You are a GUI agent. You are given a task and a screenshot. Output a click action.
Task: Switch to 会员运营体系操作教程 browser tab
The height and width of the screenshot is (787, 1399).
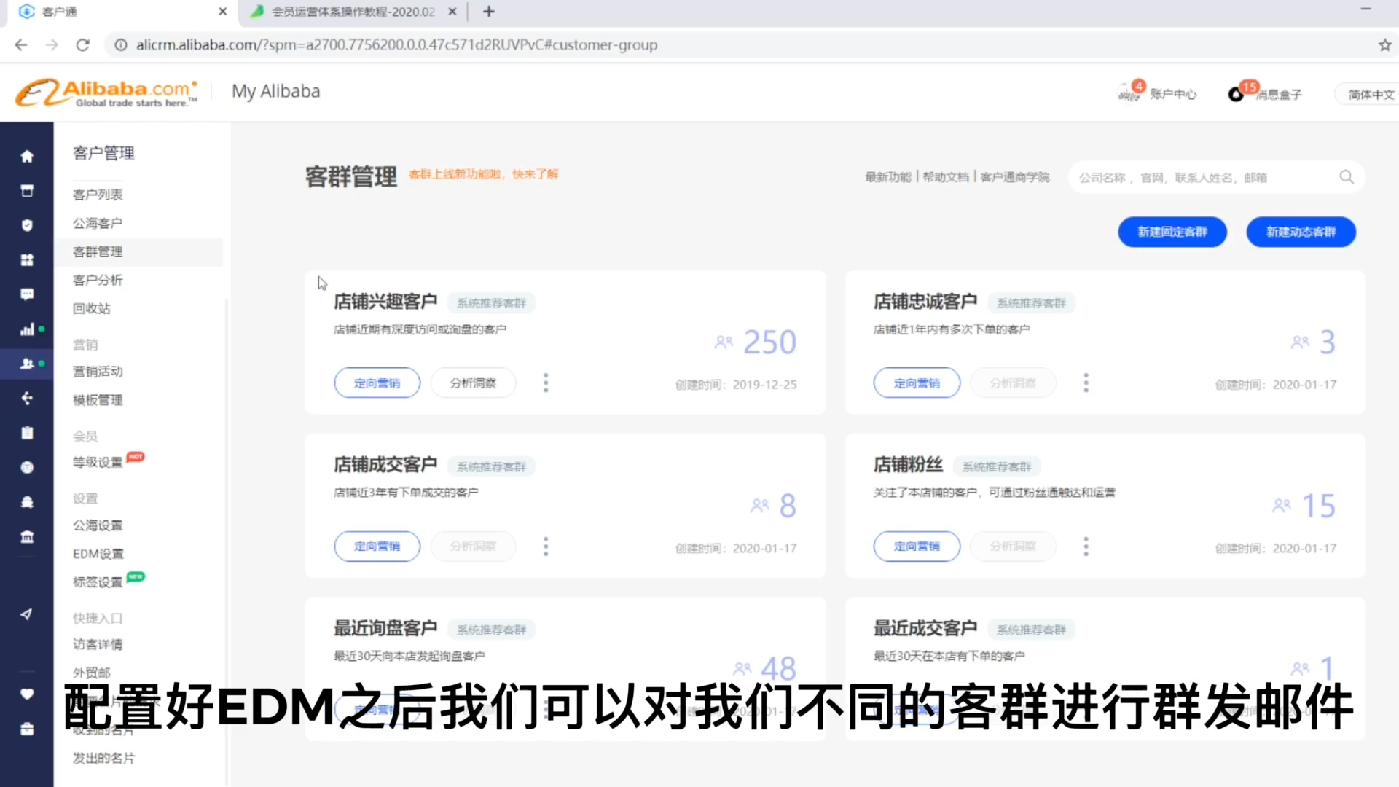[353, 12]
